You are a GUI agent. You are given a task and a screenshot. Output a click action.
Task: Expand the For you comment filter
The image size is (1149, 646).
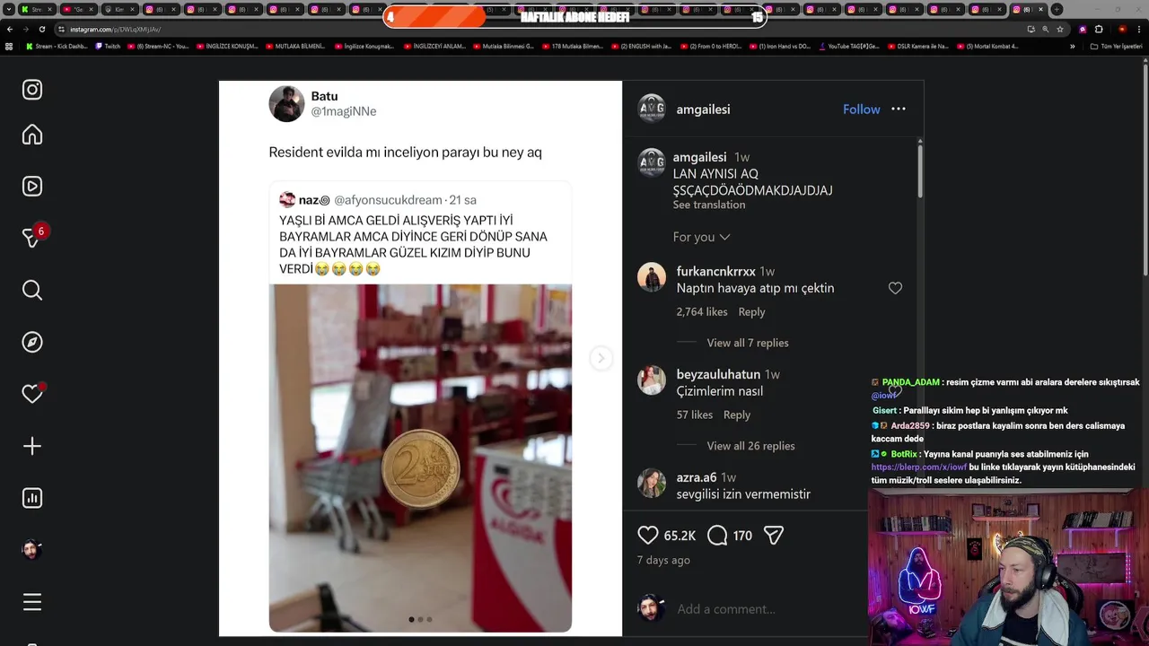[701, 237]
